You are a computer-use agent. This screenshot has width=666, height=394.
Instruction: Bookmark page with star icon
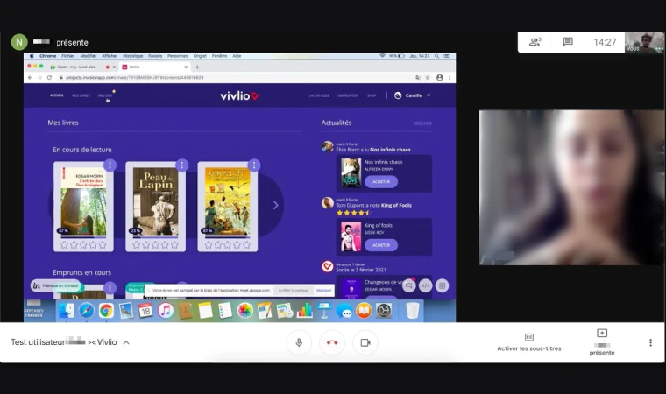[429, 78]
